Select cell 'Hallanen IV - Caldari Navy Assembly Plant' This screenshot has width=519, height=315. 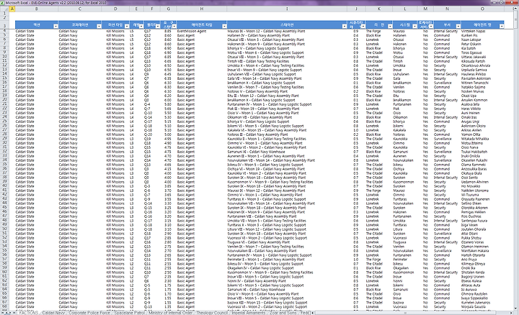pos(287,35)
